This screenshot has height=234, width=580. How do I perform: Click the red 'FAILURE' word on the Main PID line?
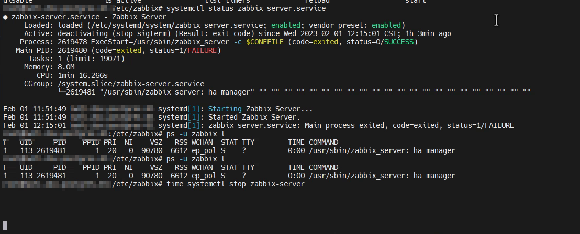click(202, 50)
